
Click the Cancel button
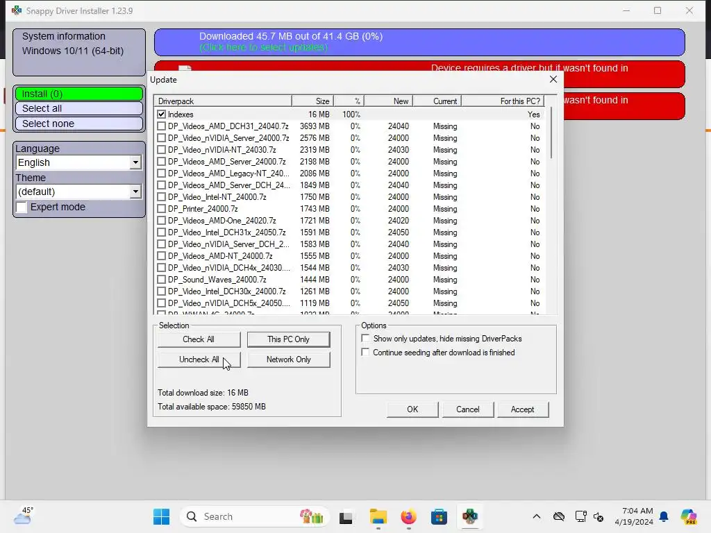pyautogui.click(x=467, y=409)
